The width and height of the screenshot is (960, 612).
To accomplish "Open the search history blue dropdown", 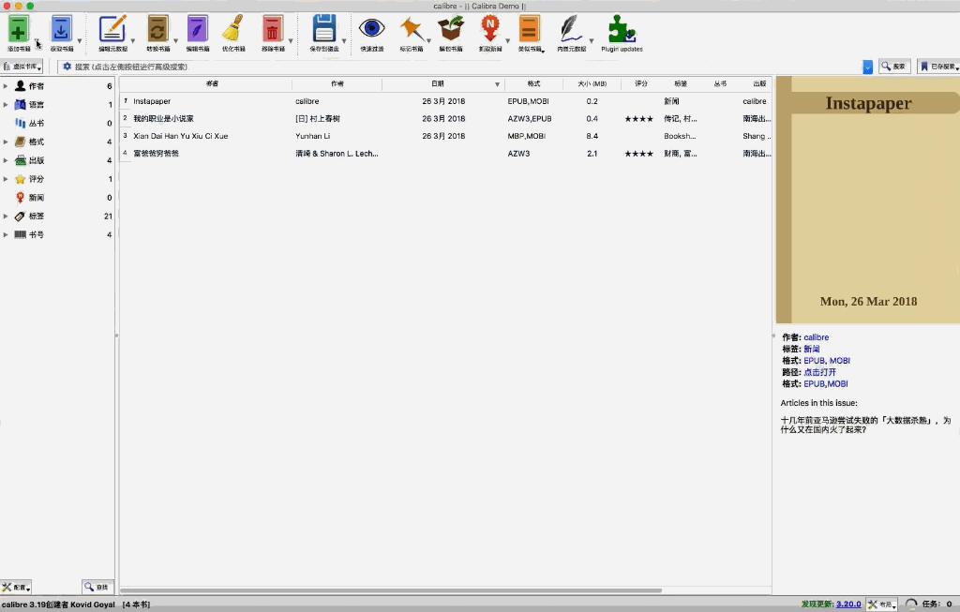I will [867, 67].
